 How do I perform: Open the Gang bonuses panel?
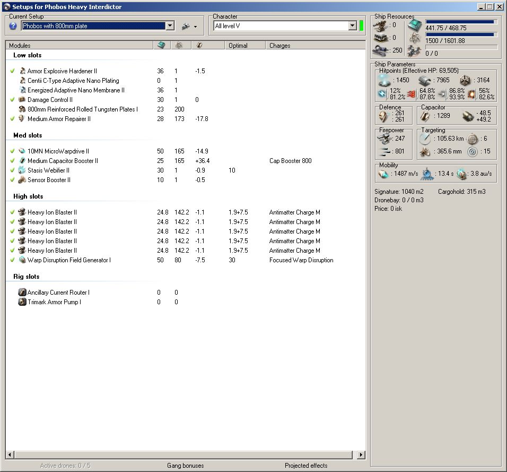185,466
